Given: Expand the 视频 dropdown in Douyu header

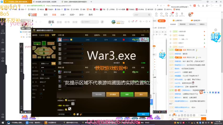Looking at the screenshot, I should (72, 15).
